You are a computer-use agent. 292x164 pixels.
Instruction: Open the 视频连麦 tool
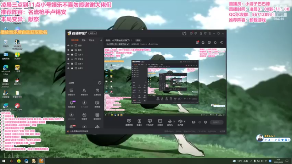[71, 104]
